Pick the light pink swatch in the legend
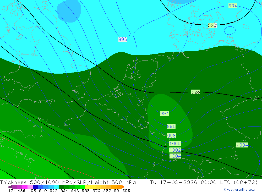 click(x=30, y=187)
